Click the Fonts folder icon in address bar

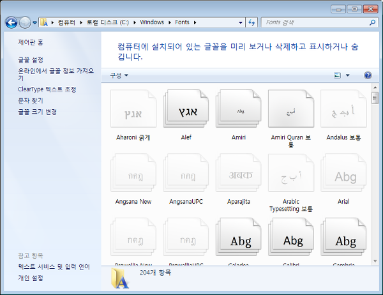pos(44,22)
